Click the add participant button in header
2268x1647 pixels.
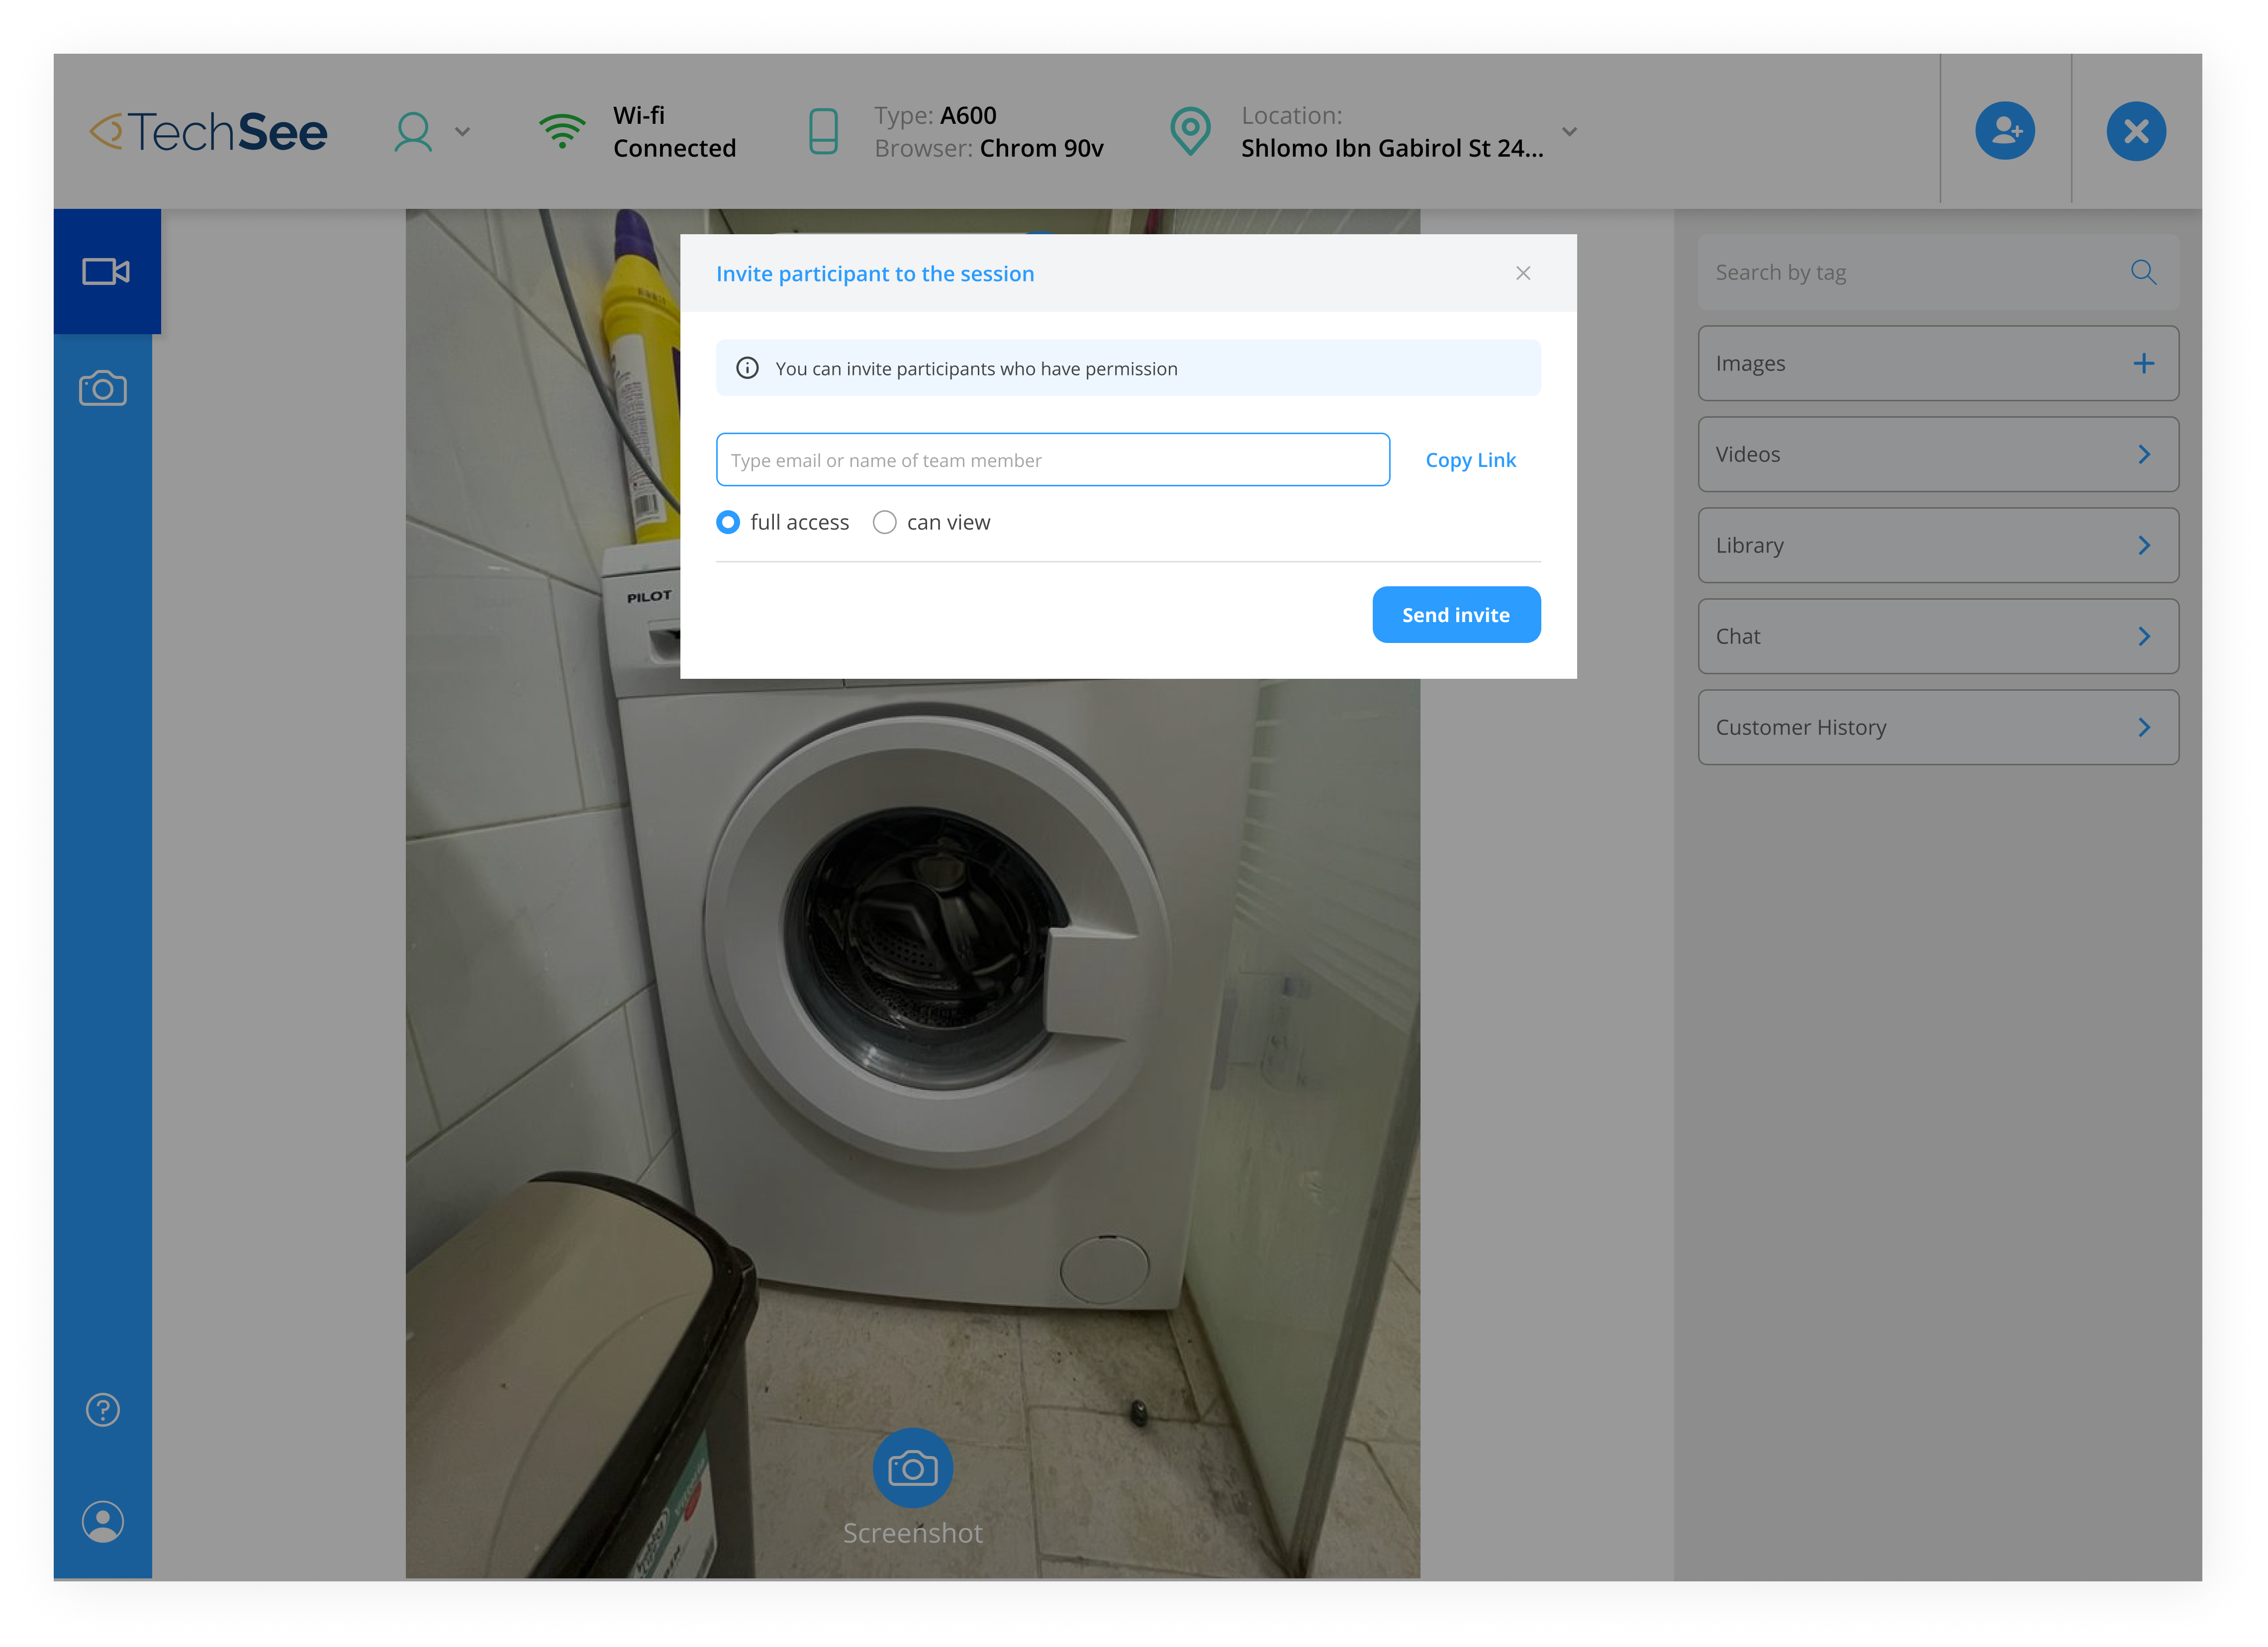pos(2005,131)
